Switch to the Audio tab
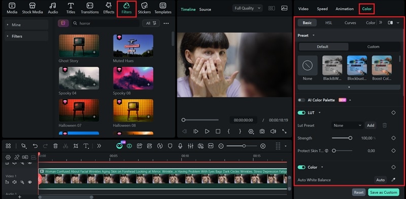Image resolution: width=406 pixels, height=199 pixels. [x=53, y=8]
